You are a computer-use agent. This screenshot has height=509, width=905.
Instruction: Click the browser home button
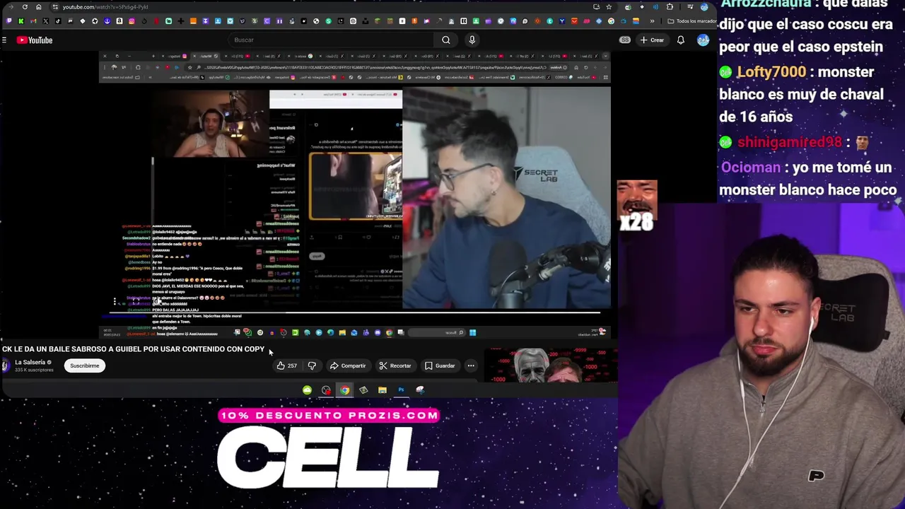click(x=39, y=7)
